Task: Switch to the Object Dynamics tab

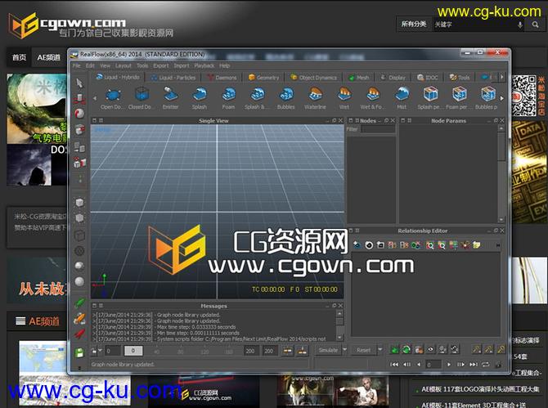Action: click(x=314, y=78)
